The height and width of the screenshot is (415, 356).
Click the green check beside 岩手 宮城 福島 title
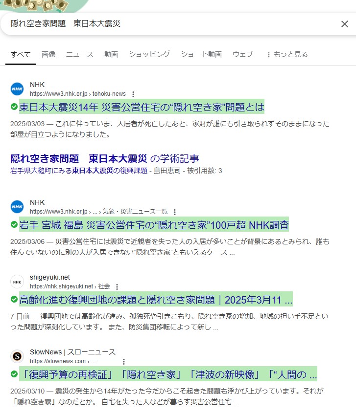coord(14,224)
